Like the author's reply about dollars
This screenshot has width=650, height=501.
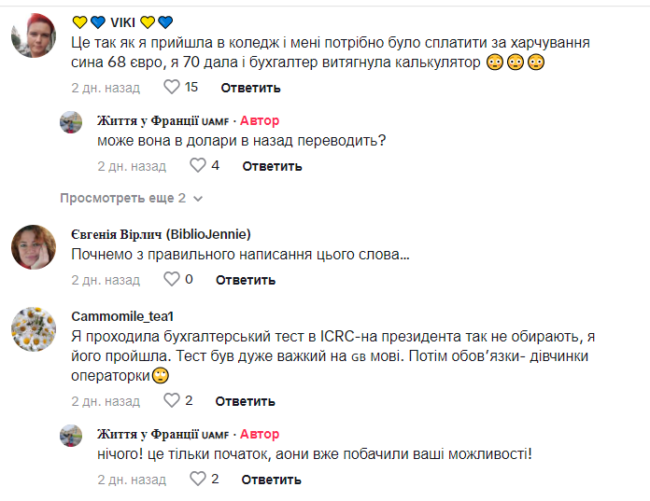pos(198,166)
